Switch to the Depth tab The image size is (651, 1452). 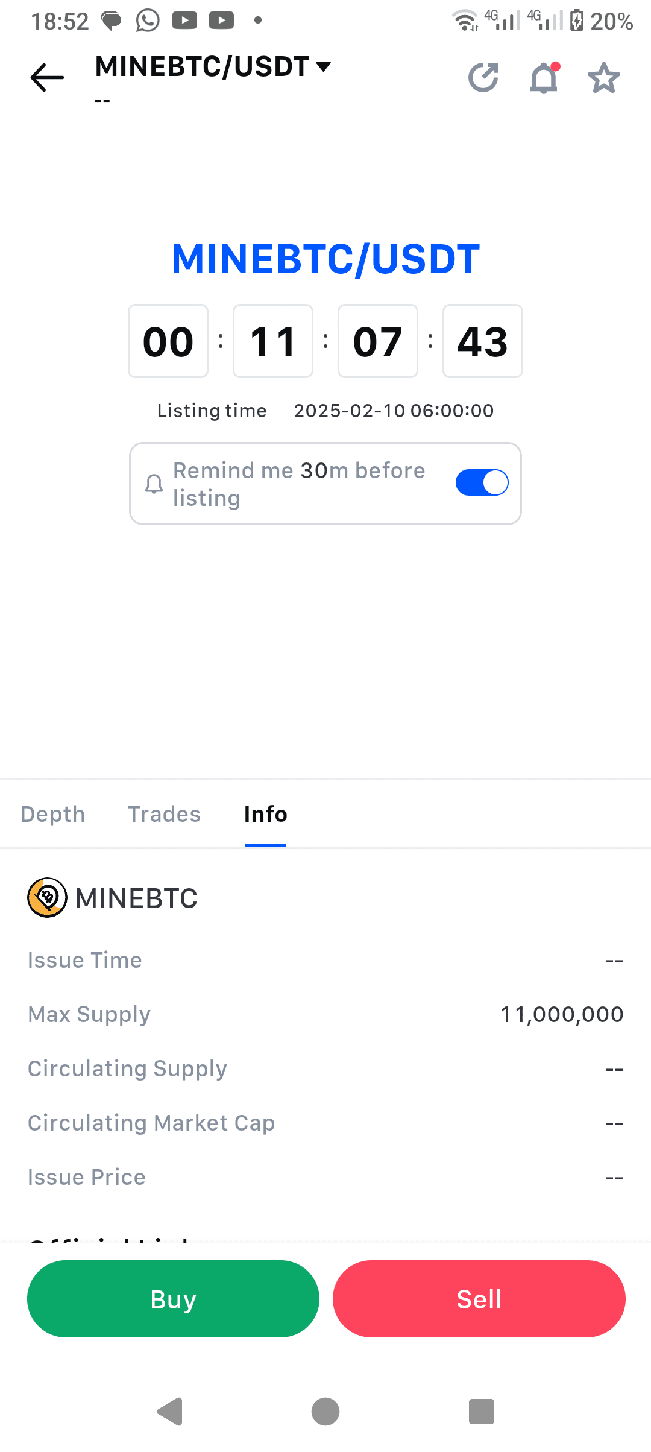(x=53, y=814)
